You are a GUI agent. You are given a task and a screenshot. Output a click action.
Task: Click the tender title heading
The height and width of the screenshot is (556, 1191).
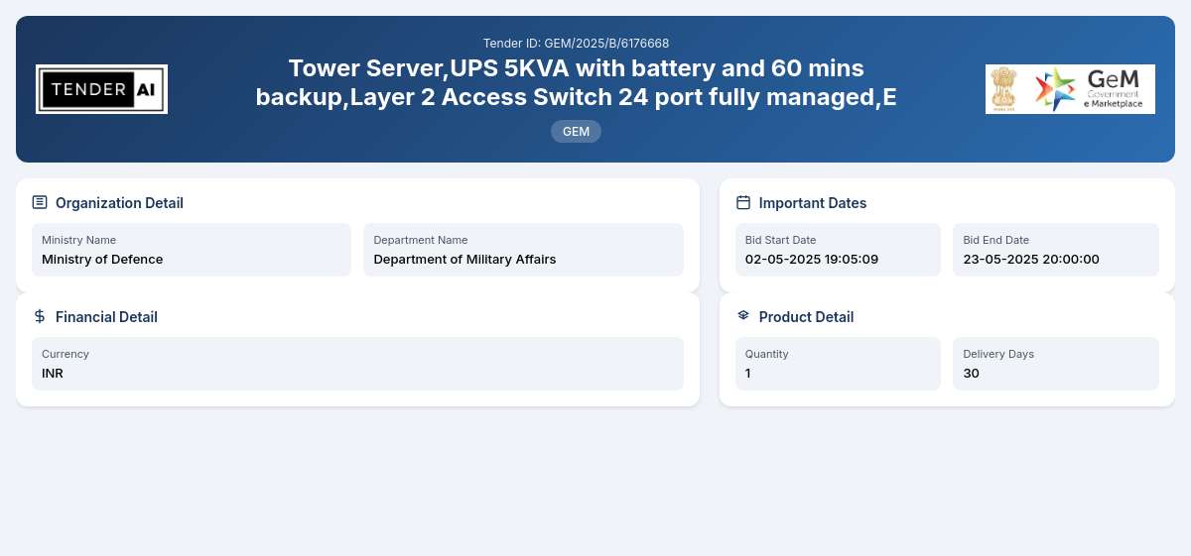[x=576, y=82]
